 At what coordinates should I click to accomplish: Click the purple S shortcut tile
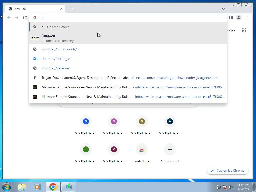(x=114, y=121)
